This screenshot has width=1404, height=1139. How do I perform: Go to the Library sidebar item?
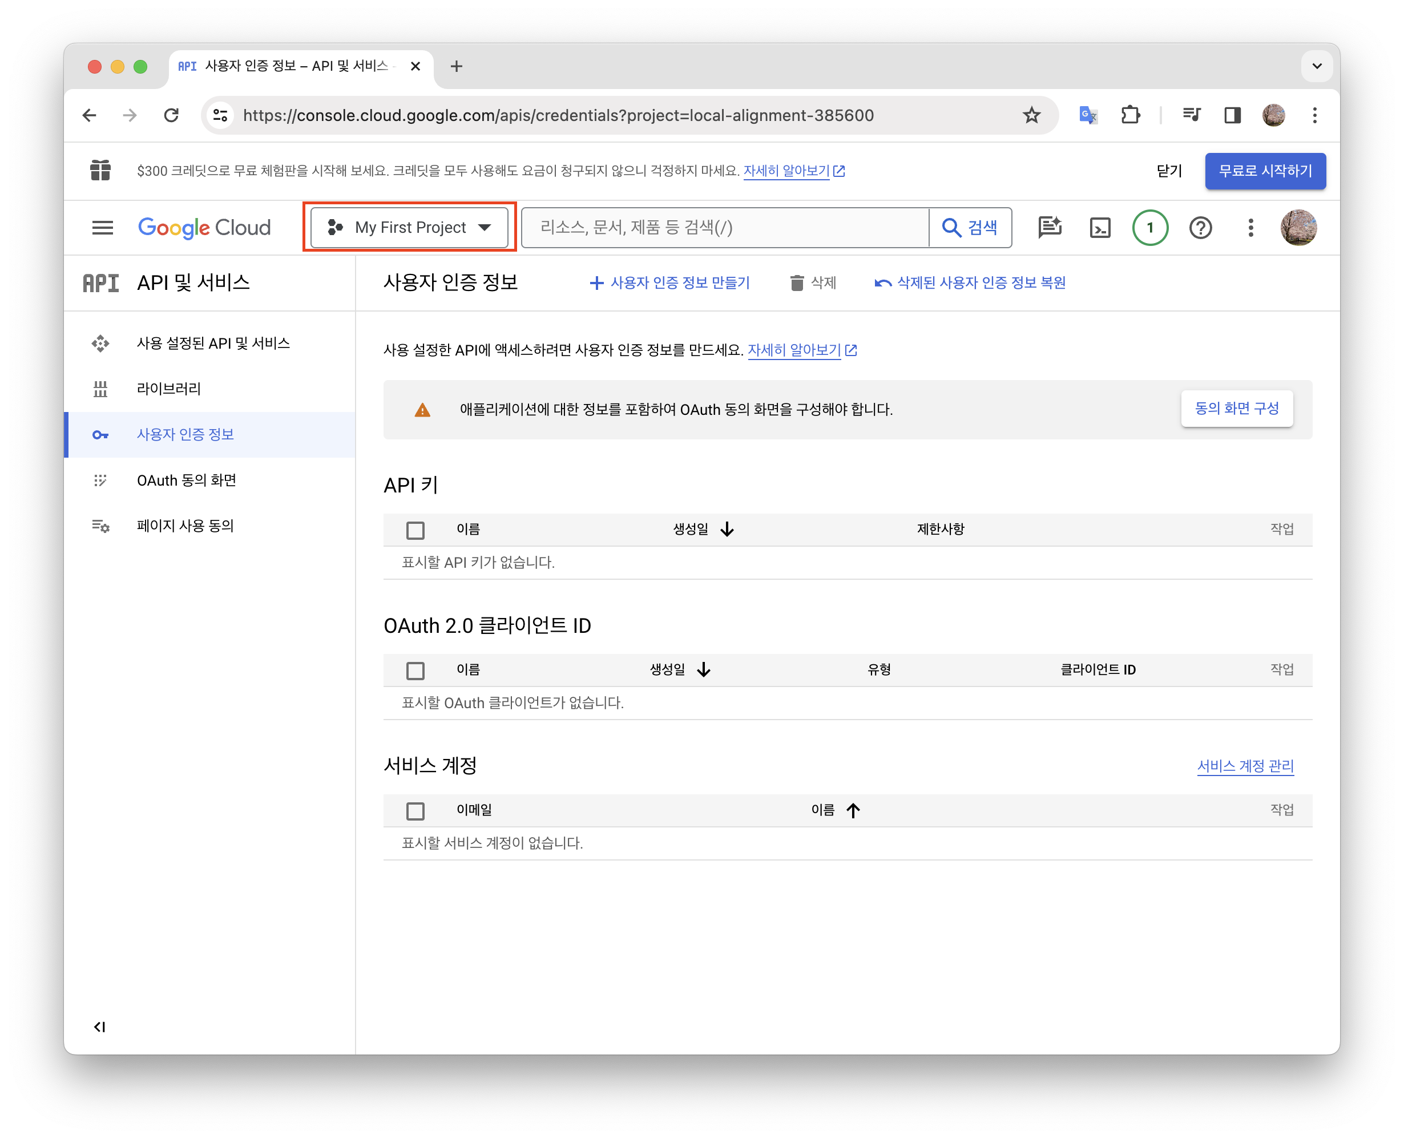coord(168,389)
